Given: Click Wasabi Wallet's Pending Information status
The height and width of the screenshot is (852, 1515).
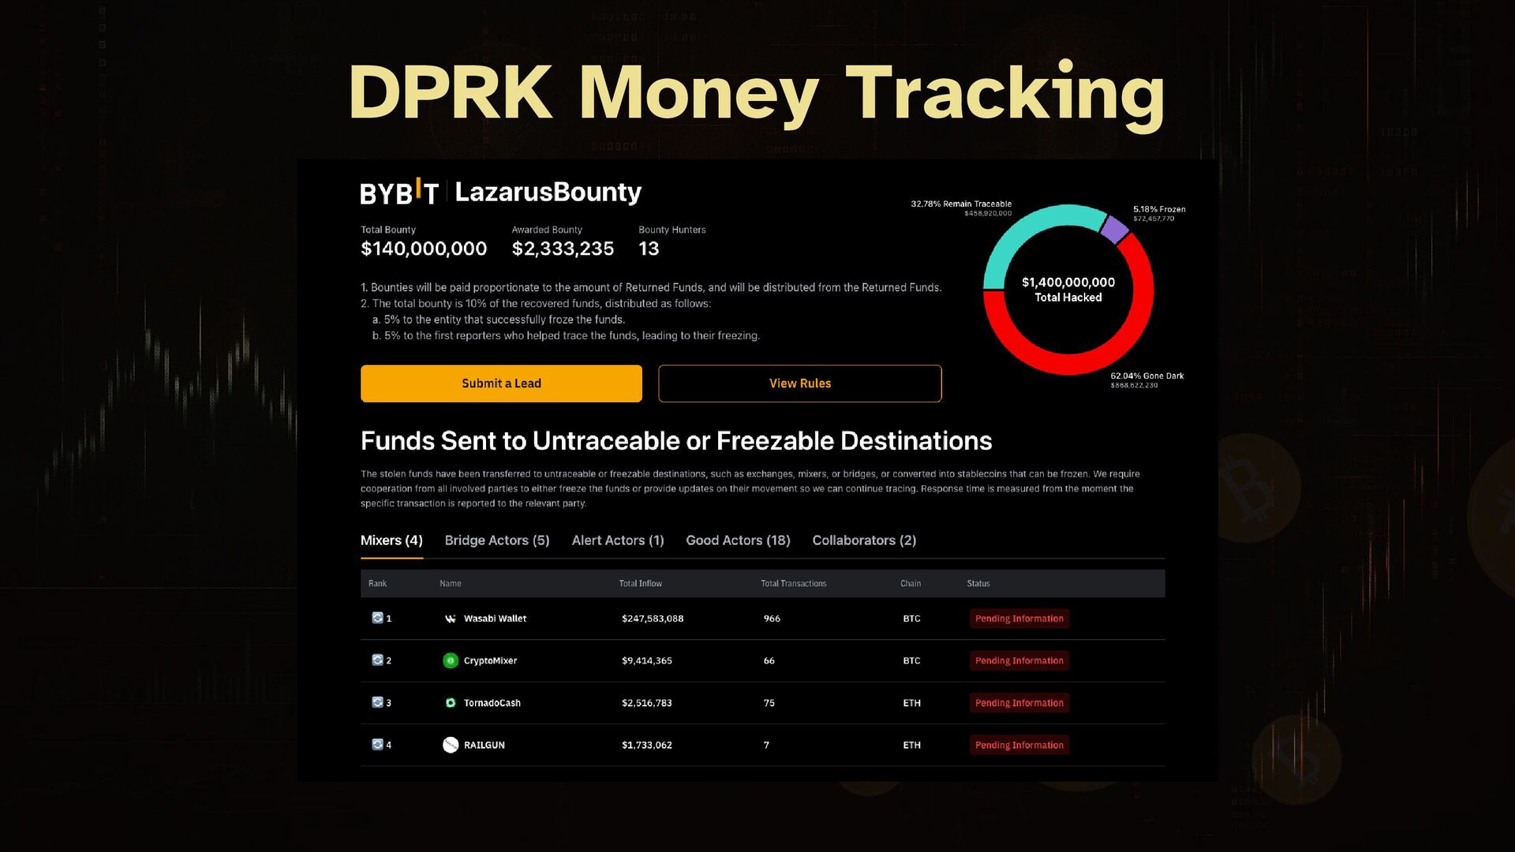Looking at the screenshot, I should (x=1019, y=618).
